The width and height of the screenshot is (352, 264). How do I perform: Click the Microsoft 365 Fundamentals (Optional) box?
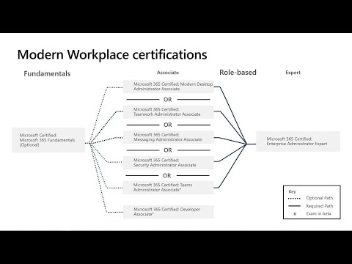(x=48, y=140)
